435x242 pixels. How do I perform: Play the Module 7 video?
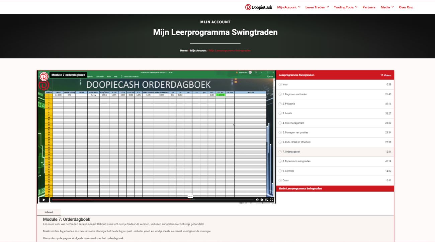click(x=44, y=200)
